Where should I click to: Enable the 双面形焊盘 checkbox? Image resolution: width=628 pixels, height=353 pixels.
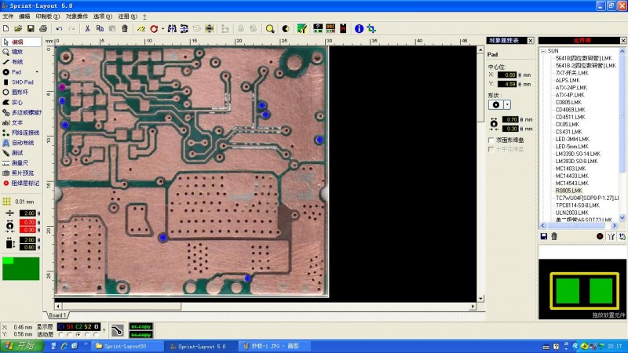(x=492, y=140)
